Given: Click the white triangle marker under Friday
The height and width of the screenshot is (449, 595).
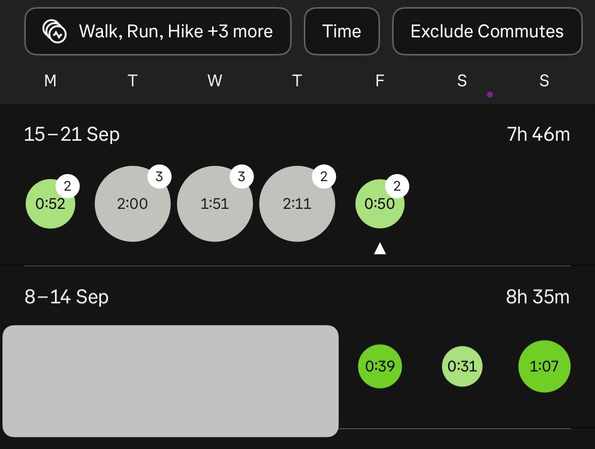Looking at the screenshot, I should click(x=380, y=248).
